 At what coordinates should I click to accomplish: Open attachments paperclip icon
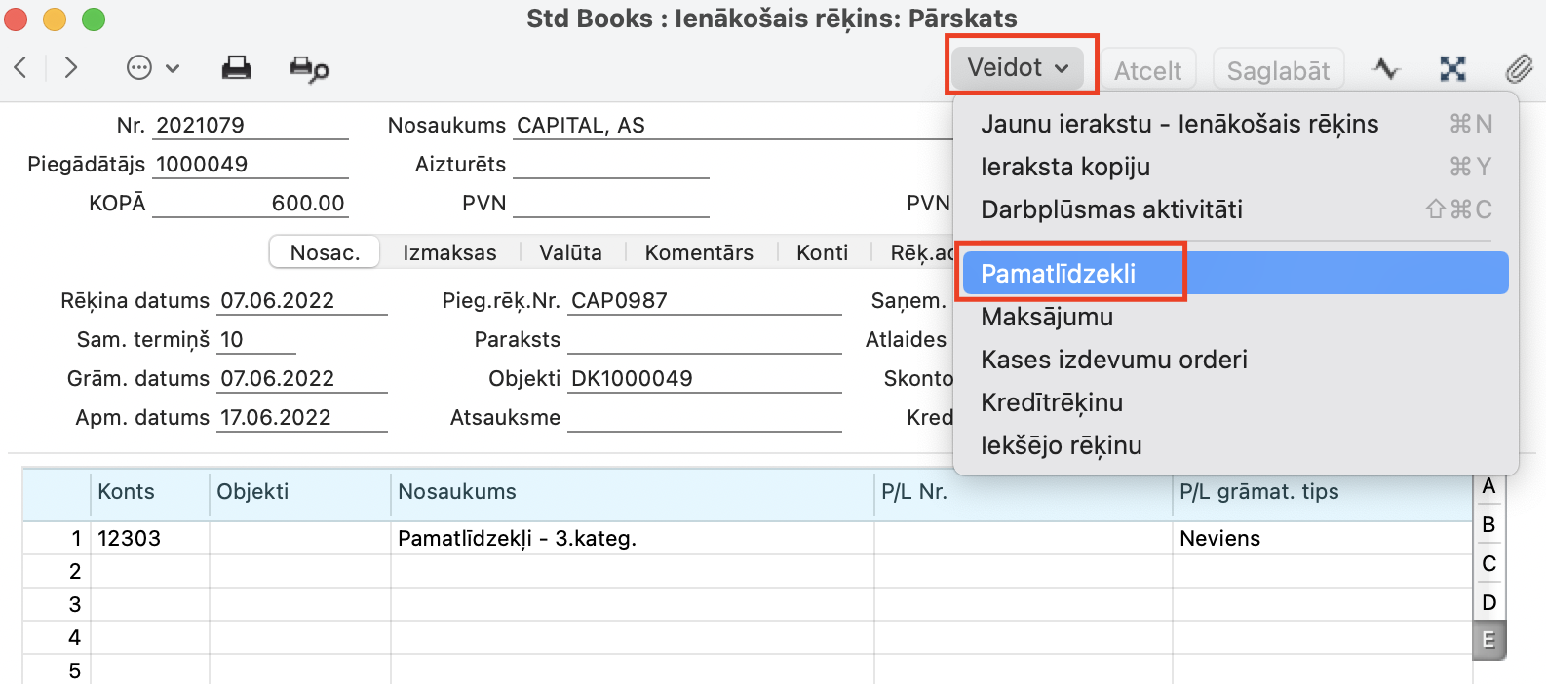click(x=1518, y=69)
